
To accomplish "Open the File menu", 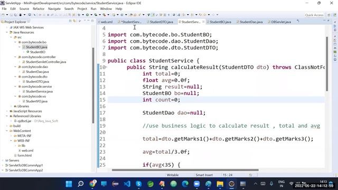I will [4, 8].
